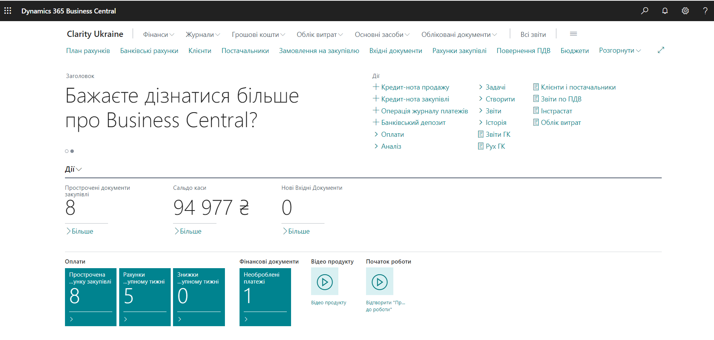Click the help question mark icon
714x340 pixels.
(705, 11)
